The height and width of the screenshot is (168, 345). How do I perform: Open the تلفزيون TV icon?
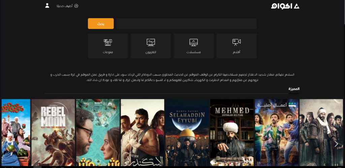click(x=151, y=42)
